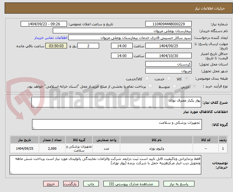This screenshot has width=233, height=192.
Task: Open مشاهده مدارک پیوستی (0) button
Action: [x=131, y=184]
